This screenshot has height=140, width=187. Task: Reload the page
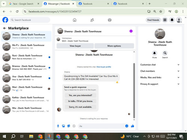tap(17, 12)
